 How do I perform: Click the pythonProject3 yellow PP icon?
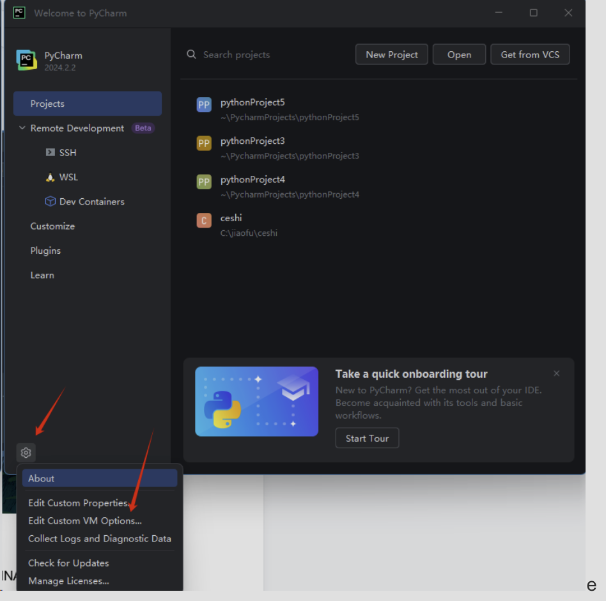point(204,143)
